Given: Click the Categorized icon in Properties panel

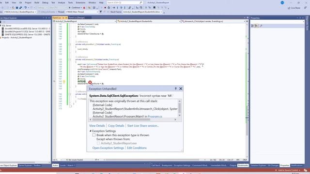Looking at the screenshot, I should pos(252,26).
